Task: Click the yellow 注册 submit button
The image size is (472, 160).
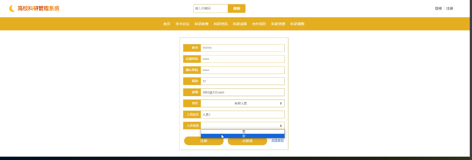Action: tap(204, 141)
